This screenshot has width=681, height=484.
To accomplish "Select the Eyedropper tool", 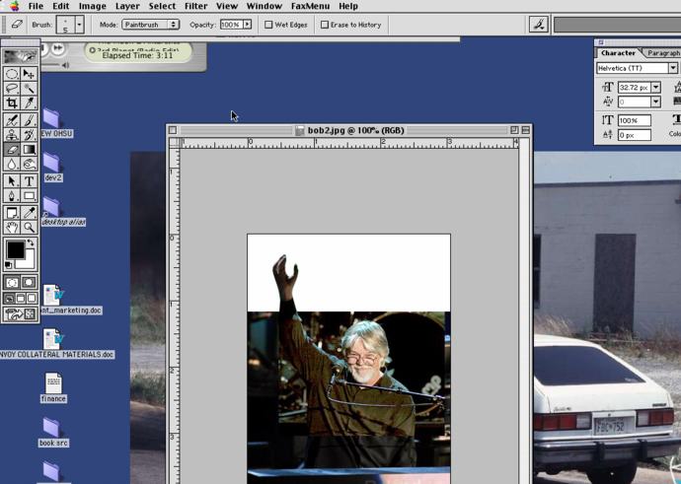I will point(29,213).
